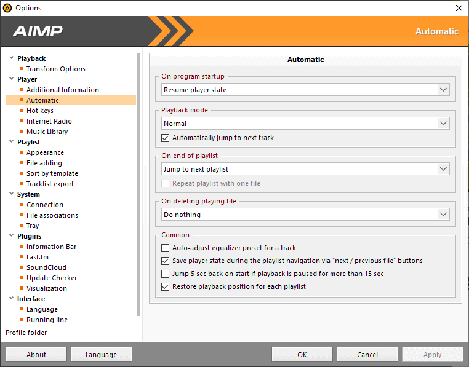This screenshot has width=469, height=367.
Task: Open Running line settings
Action: pyautogui.click(x=47, y=320)
